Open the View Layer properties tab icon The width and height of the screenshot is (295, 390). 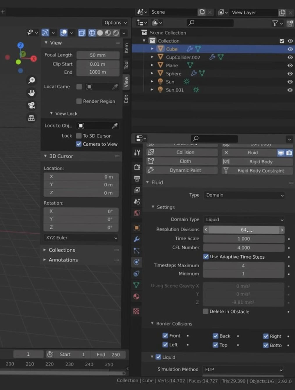[x=137, y=190]
